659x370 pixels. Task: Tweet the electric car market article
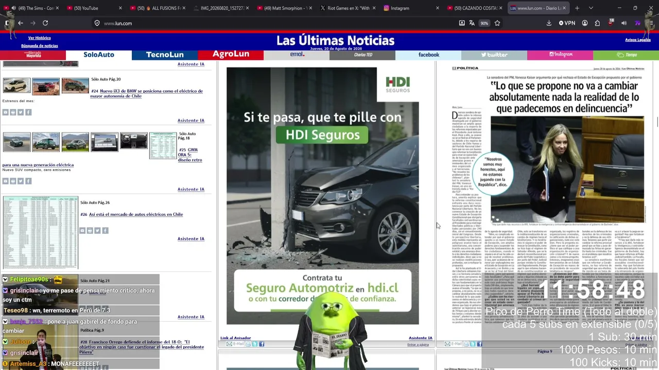(97, 231)
